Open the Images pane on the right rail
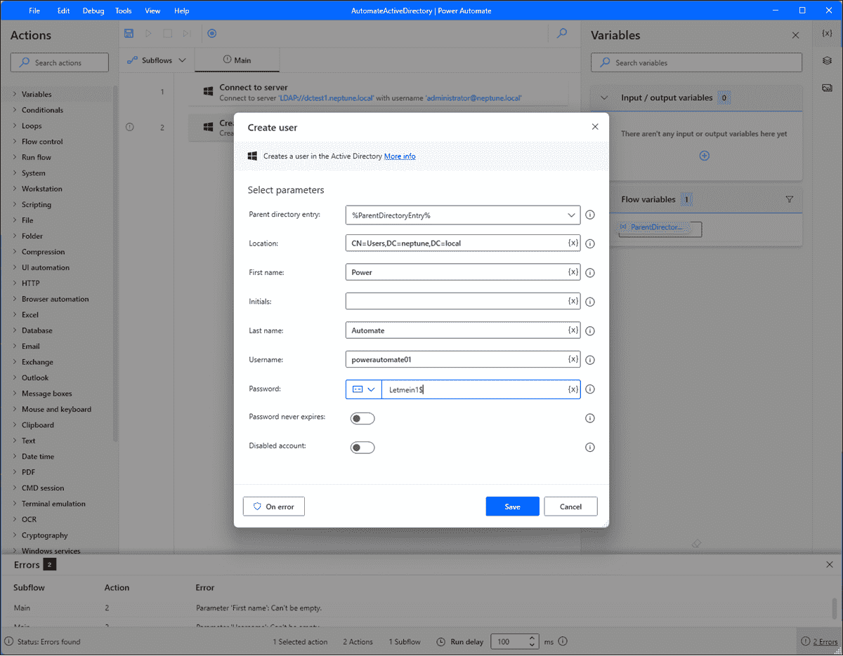 coord(827,87)
